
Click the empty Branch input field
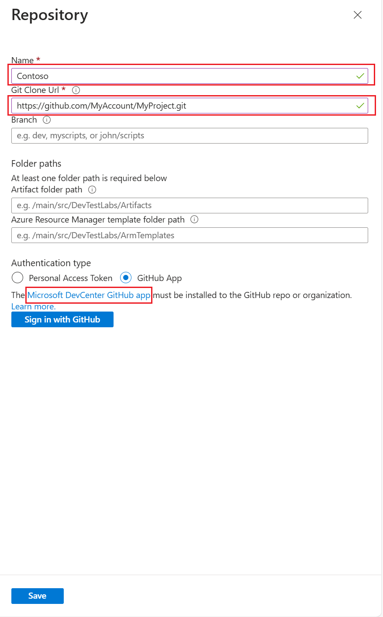click(190, 135)
